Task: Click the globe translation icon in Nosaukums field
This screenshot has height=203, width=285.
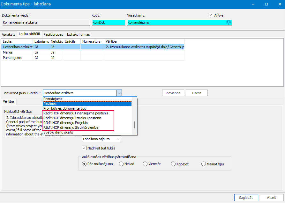Action: click(229, 22)
